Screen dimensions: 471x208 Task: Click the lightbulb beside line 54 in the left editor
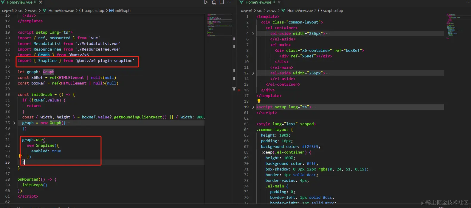[20, 156]
